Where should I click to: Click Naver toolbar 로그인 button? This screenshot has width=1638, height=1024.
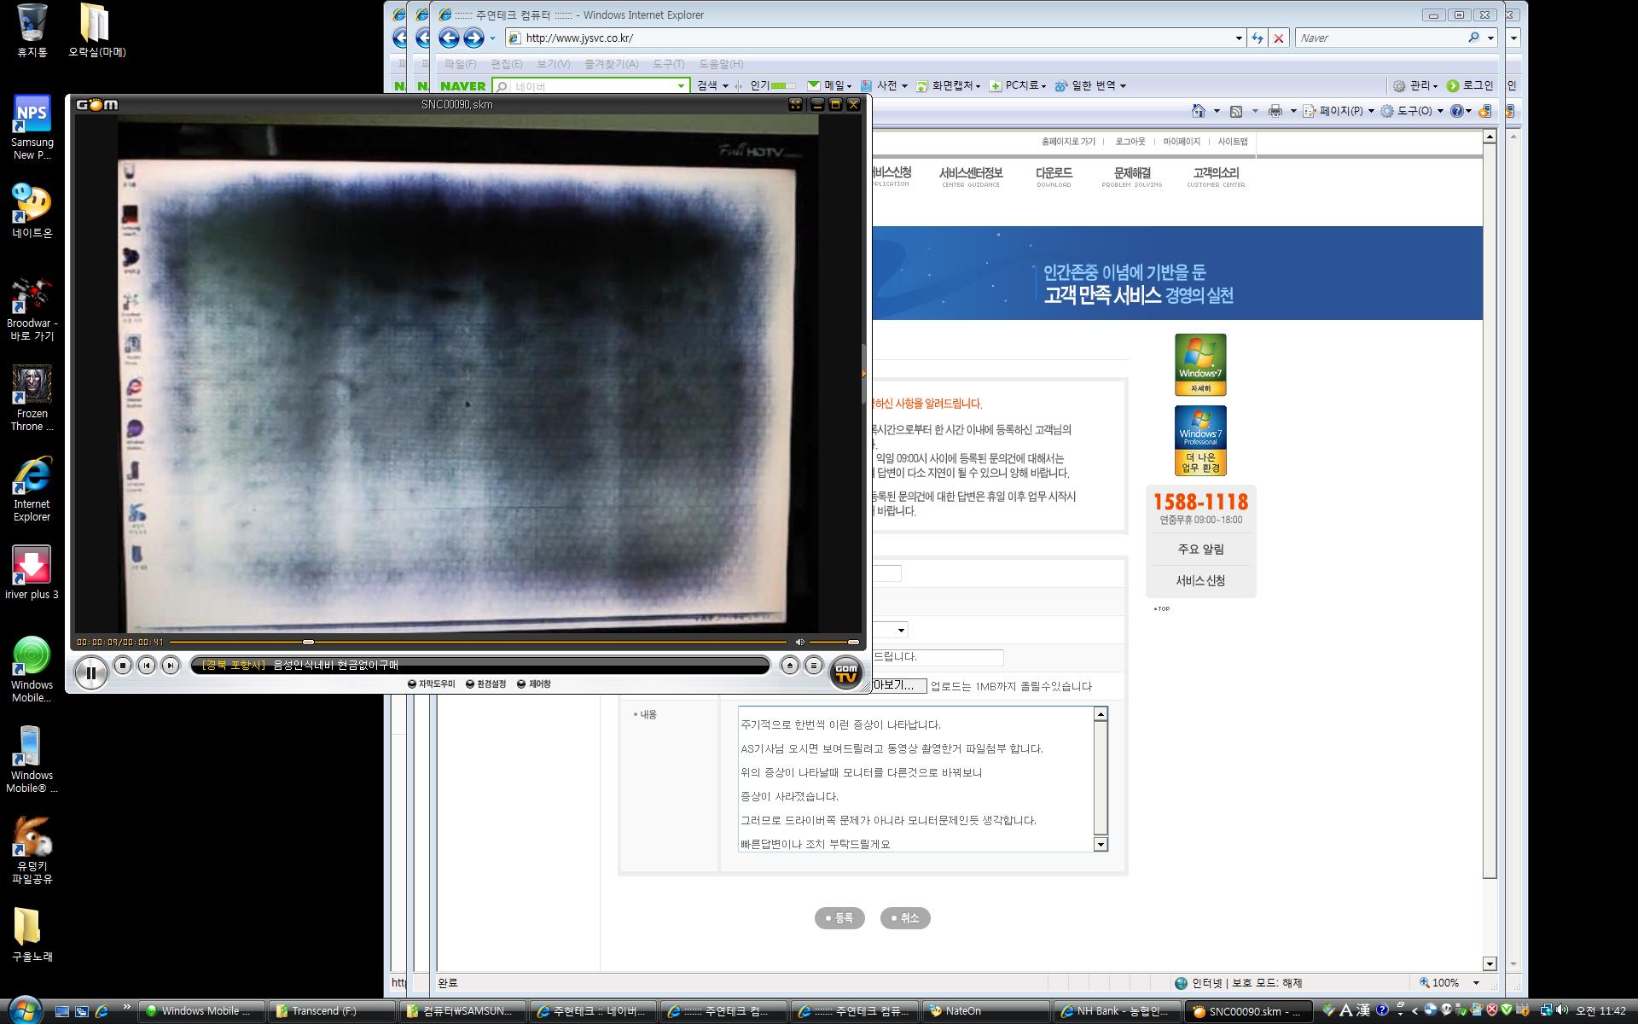(1470, 85)
